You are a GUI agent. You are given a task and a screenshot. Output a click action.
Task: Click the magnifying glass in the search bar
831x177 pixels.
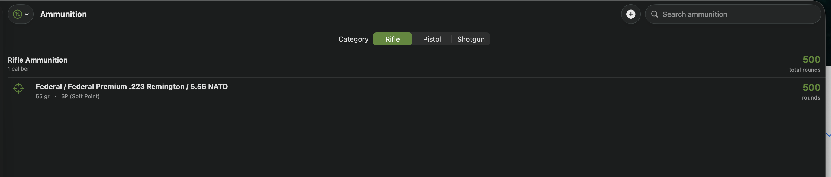pos(655,14)
